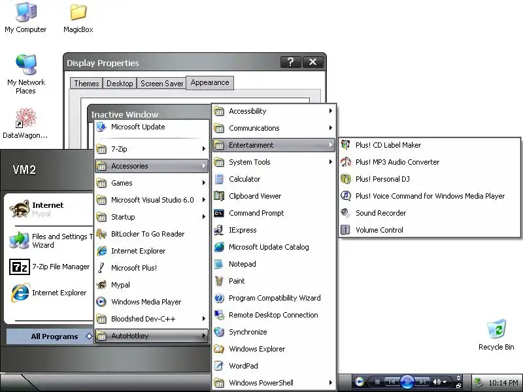Open IExpress
The width and height of the screenshot is (523, 392).
click(273, 230)
